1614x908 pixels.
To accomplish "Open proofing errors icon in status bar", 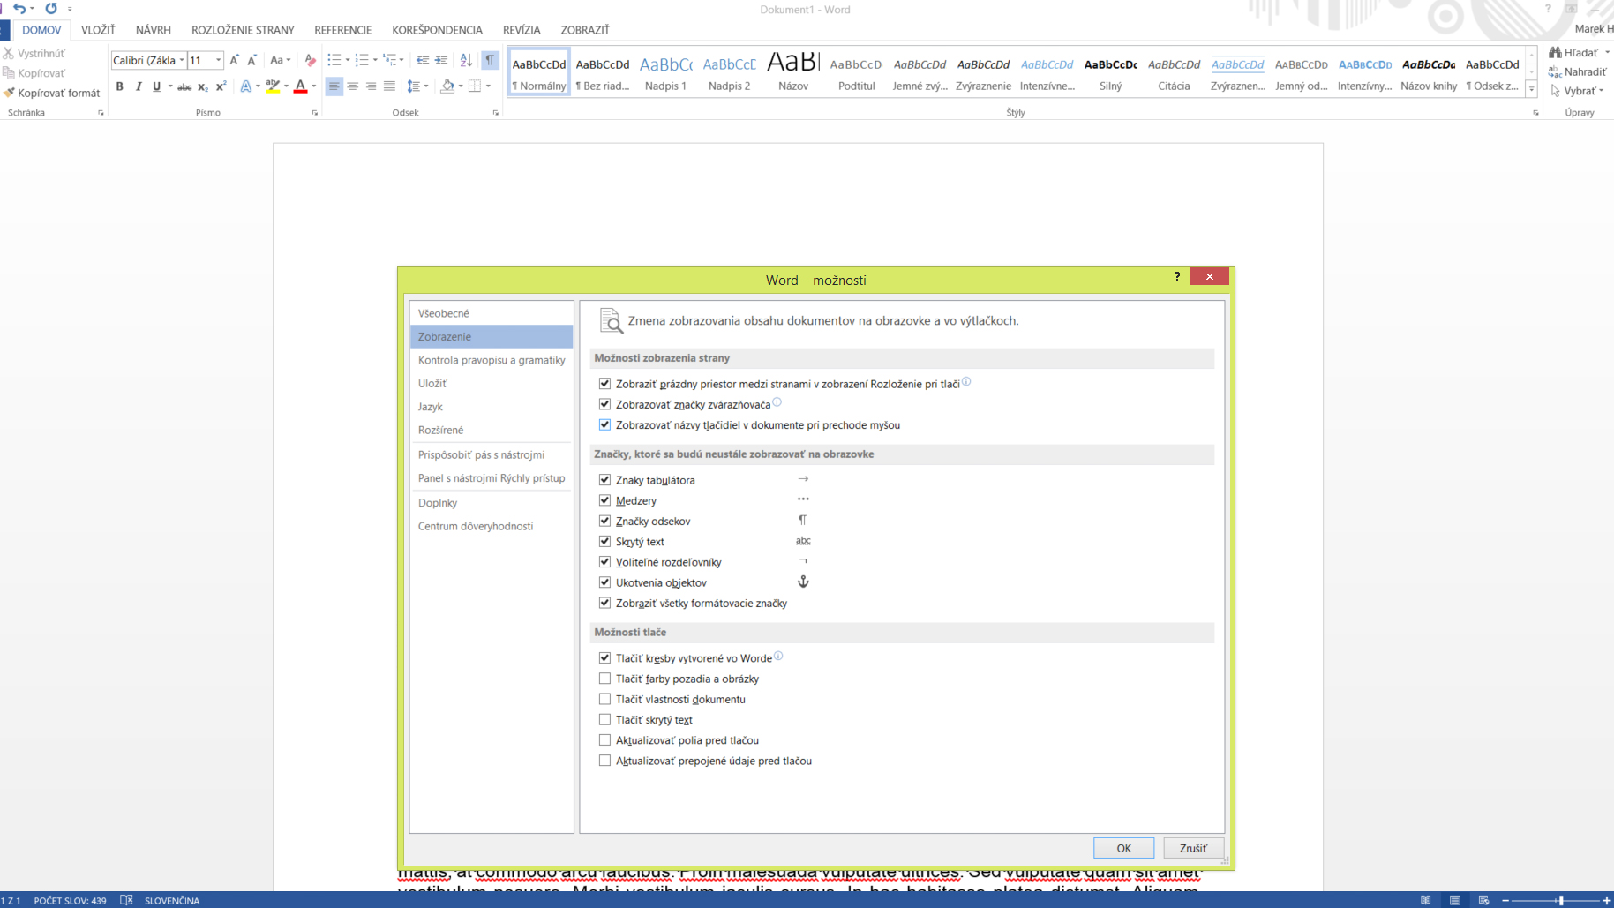I will pos(126,900).
